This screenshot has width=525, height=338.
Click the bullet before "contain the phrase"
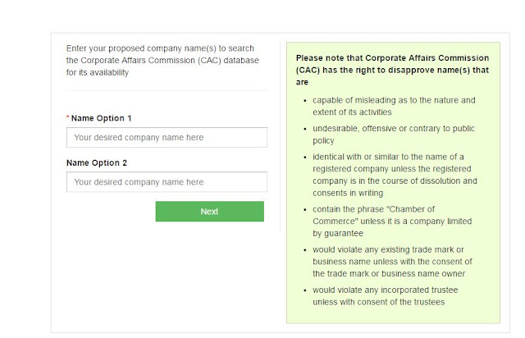305,210
